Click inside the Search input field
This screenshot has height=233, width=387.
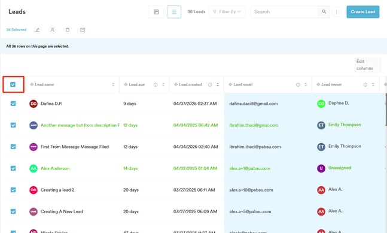coord(285,11)
